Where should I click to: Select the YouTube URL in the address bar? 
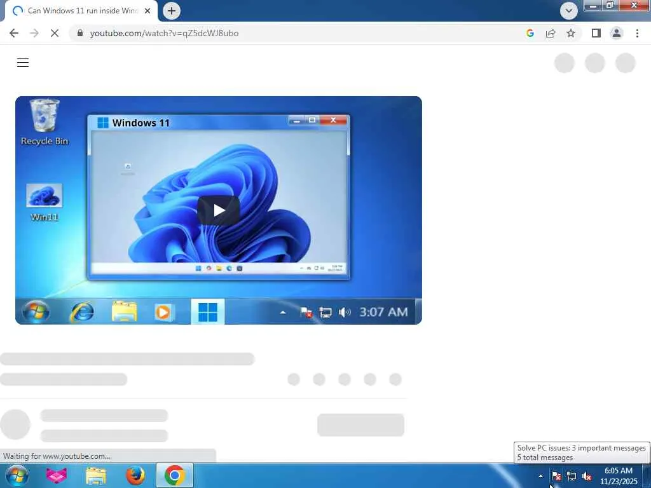pos(164,33)
